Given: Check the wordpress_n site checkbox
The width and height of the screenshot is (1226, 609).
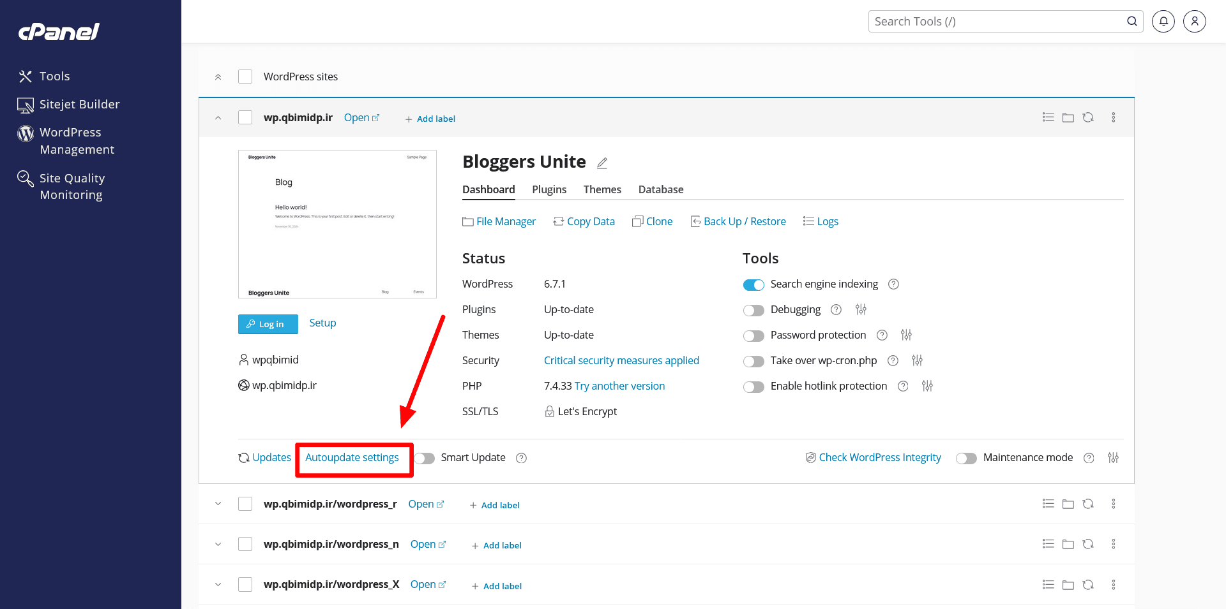Looking at the screenshot, I should (x=245, y=544).
